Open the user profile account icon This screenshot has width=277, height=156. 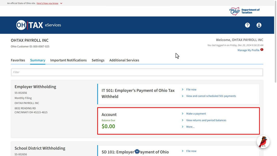pos(259,25)
